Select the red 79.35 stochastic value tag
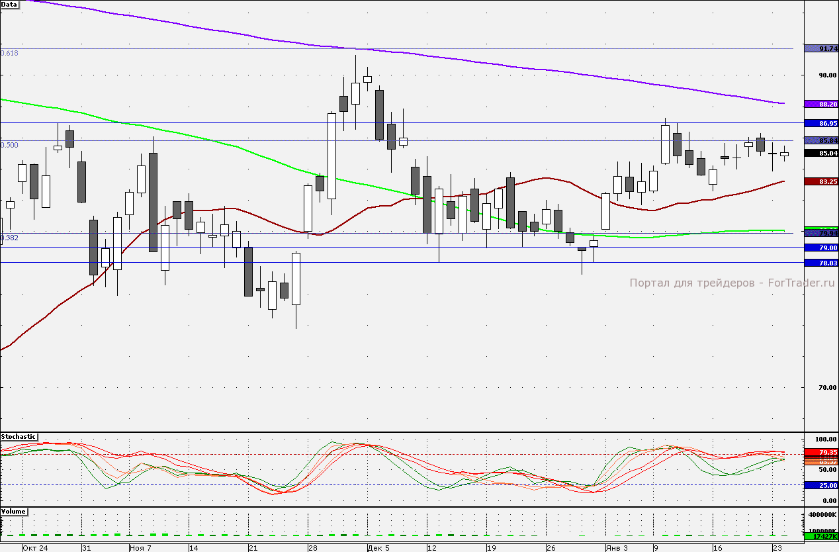The image size is (839, 552). pyautogui.click(x=820, y=452)
